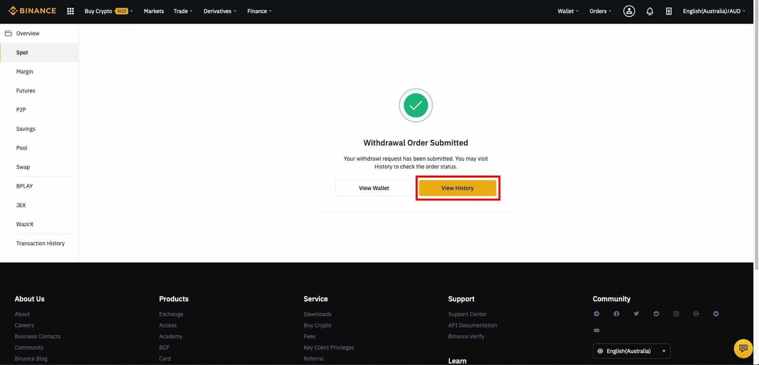Select Spot in wallet sidebar
Image resolution: width=759 pixels, height=365 pixels.
click(x=39, y=53)
